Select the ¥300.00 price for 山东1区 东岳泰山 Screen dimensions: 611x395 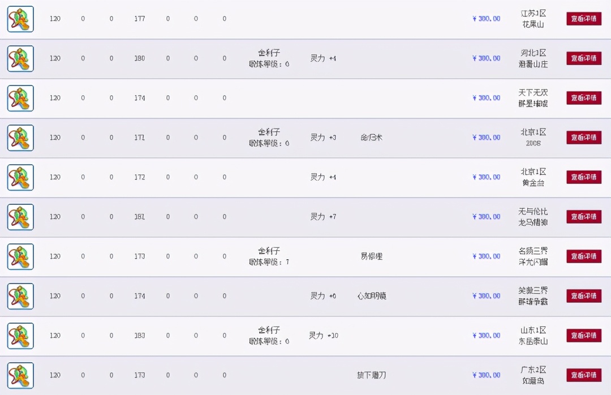pyautogui.click(x=486, y=336)
